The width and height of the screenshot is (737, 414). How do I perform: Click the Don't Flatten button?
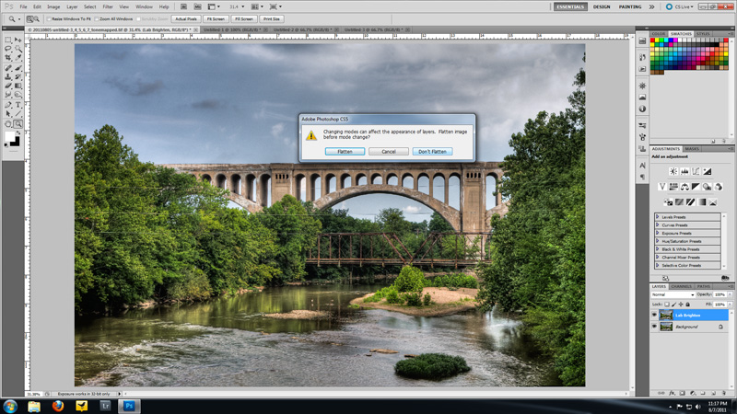point(432,151)
